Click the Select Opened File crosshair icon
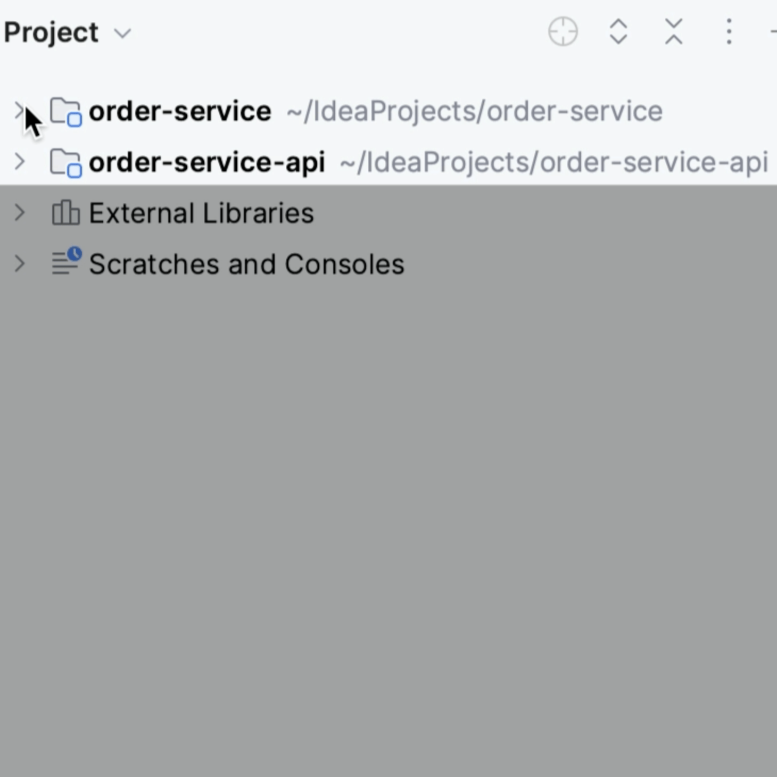777x777 pixels. [x=563, y=32]
